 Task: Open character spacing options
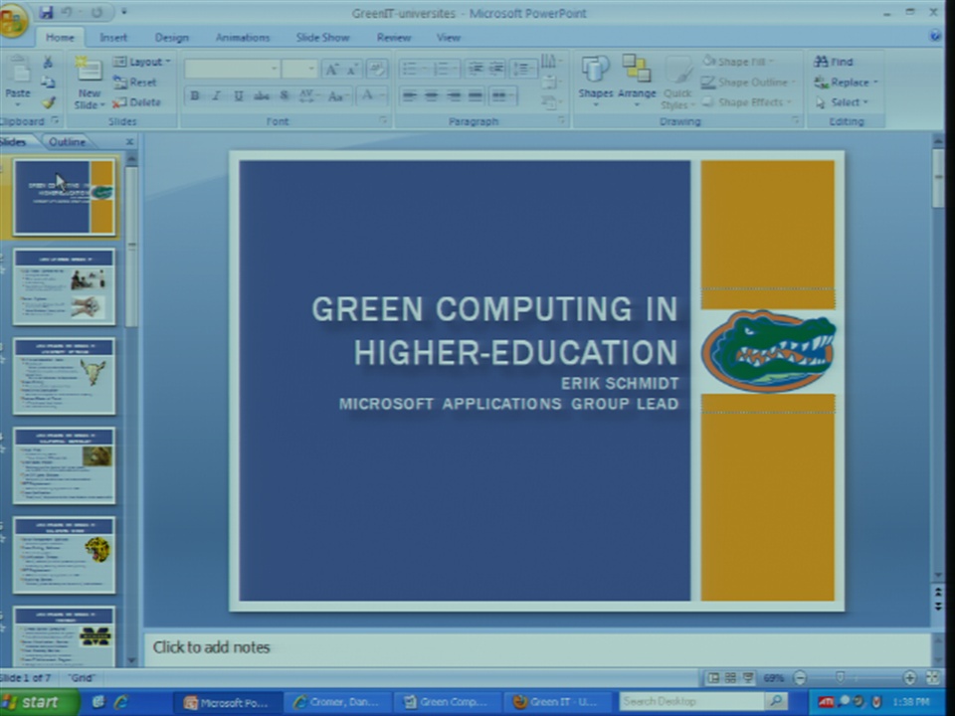pos(308,95)
